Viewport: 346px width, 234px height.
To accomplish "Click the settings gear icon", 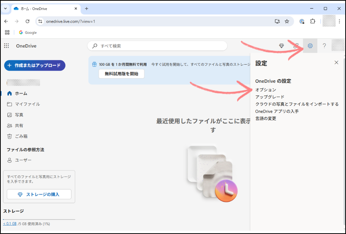I will pos(310,46).
